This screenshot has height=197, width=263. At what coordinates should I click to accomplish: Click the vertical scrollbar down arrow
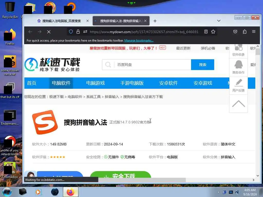click(258, 176)
